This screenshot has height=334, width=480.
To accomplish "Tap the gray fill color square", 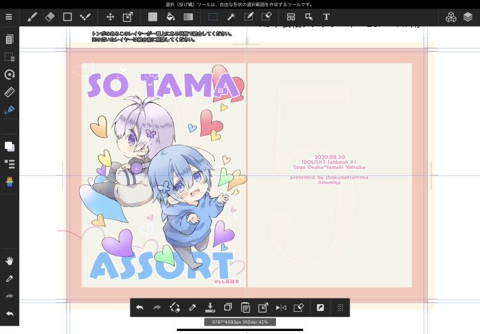I will point(152,17).
